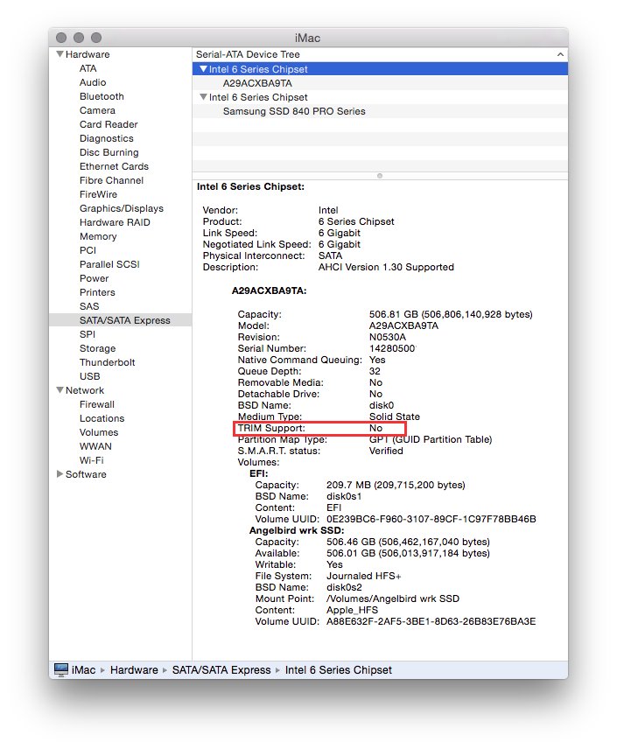Open Memory in the sidebar
The width and height of the screenshot is (617, 749).
(x=98, y=236)
